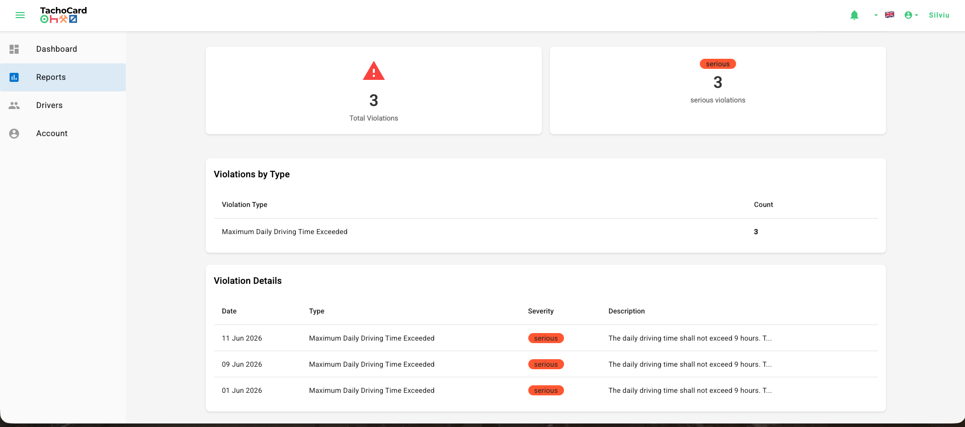Screen dimensions: 965x427
Task: Click the TachoCard logo
Action: pyautogui.click(x=63, y=15)
